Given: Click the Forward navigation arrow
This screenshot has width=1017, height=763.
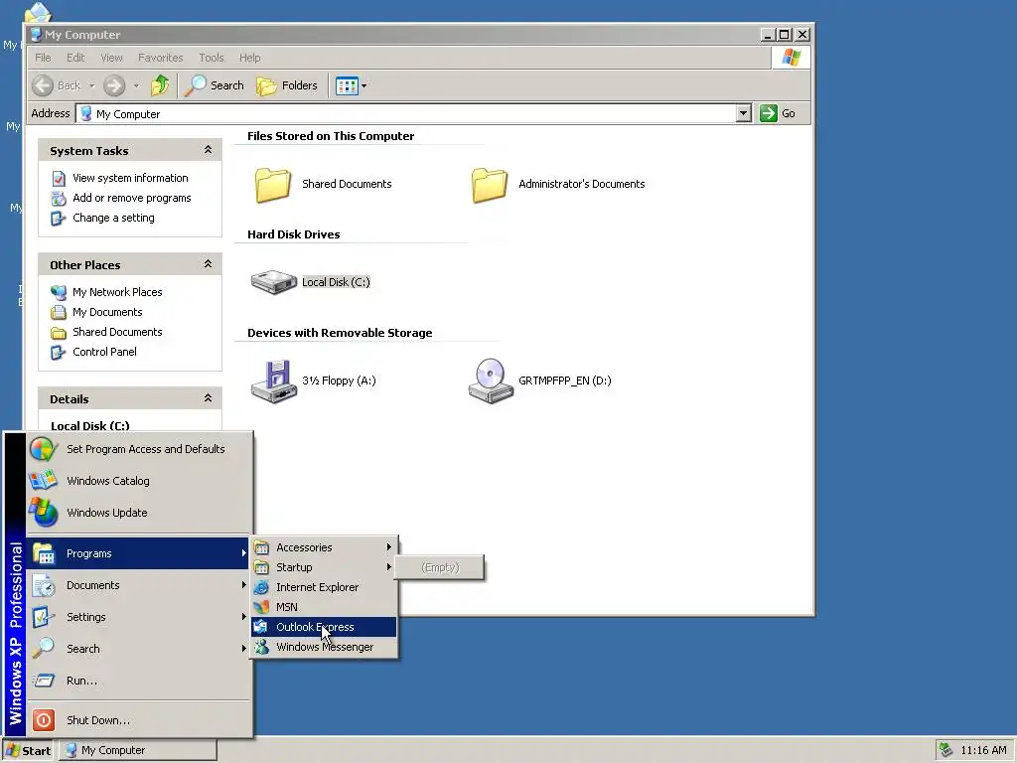Looking at the screenshot, I should click(114, 85).
